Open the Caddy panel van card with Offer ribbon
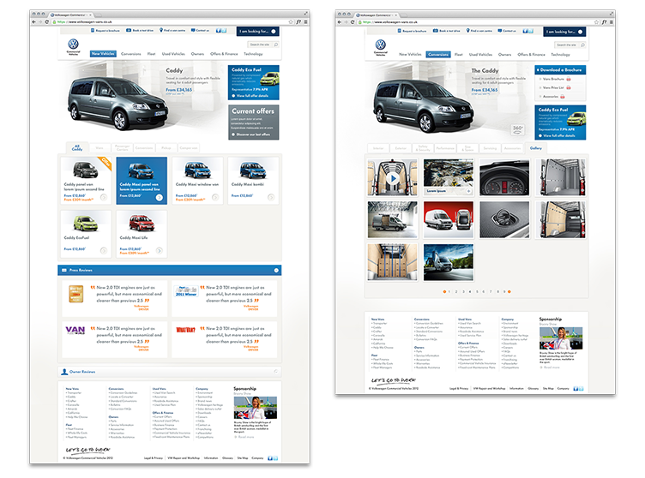This screenshot has height=478, width=645. click(86, 181)
